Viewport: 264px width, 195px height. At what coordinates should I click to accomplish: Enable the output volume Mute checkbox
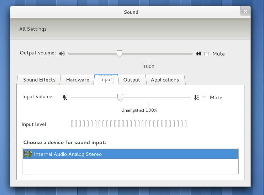[x=206, y=54]
